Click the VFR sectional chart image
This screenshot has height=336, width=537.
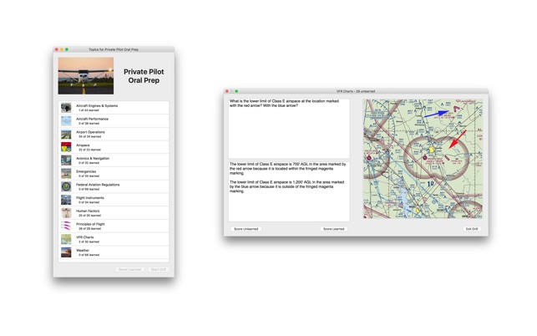tap(423, 159)
